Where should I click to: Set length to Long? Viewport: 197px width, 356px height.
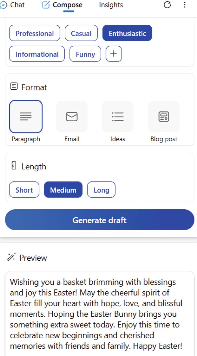tap(101, 190)
